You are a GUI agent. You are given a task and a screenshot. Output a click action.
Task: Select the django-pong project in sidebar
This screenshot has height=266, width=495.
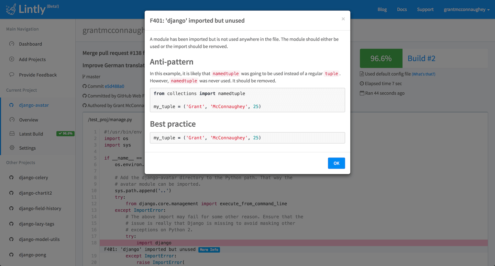[x=33, y=255]
